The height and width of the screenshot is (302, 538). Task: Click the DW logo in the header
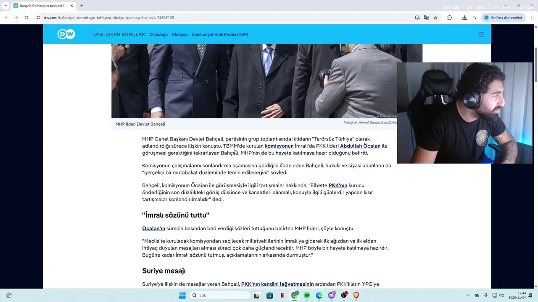[66, 34]
